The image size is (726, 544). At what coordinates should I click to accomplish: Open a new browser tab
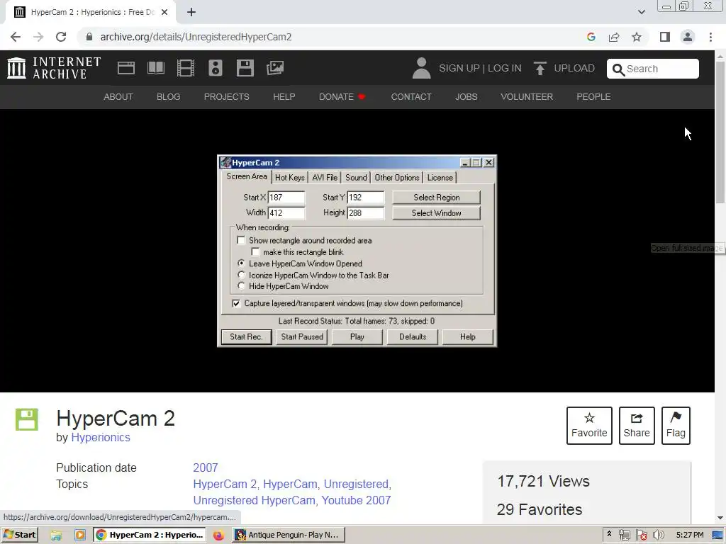pyautogui.click(x=191, y=13)
